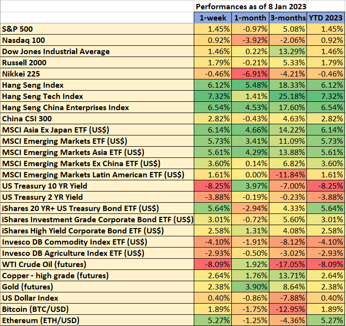This screenshot has height=326, width=346.
Task: Click the 'Performances as of 8 Jan 2023' title
Action: pyautogui.click(x=251, y=7)
